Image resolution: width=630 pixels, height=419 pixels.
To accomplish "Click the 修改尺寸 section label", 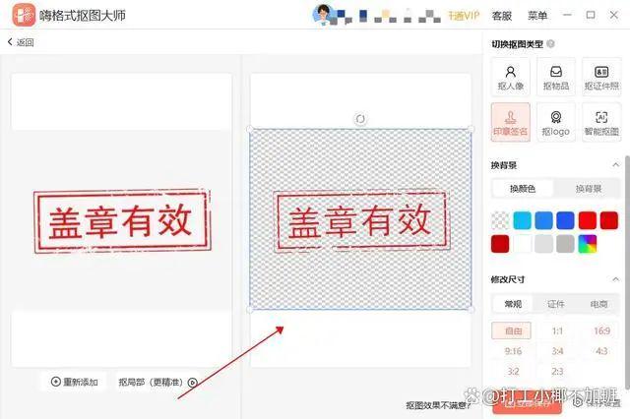I will (x=508, y=279).
